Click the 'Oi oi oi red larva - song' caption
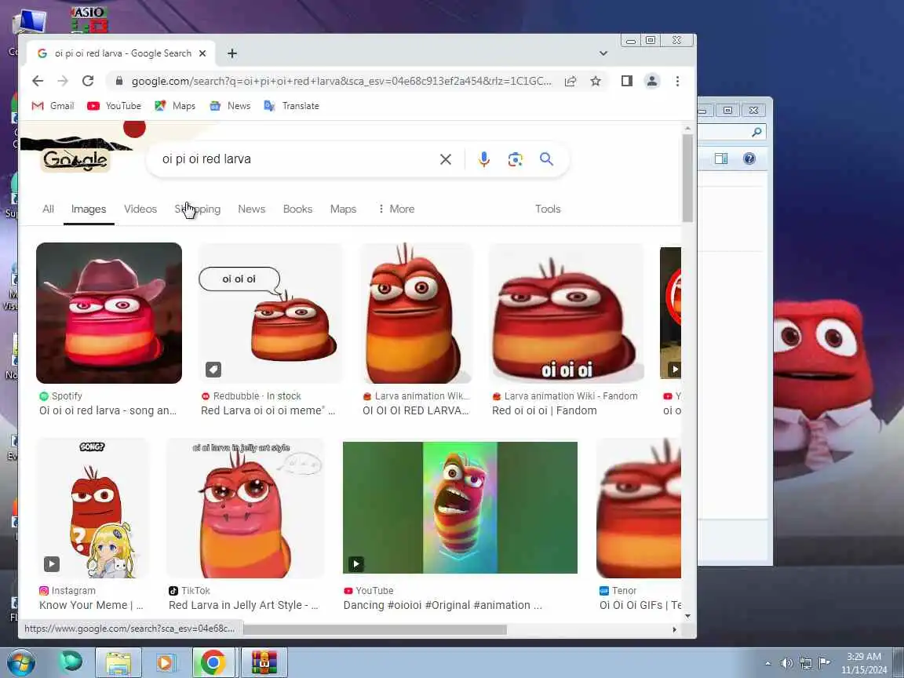 pos(108,411)
